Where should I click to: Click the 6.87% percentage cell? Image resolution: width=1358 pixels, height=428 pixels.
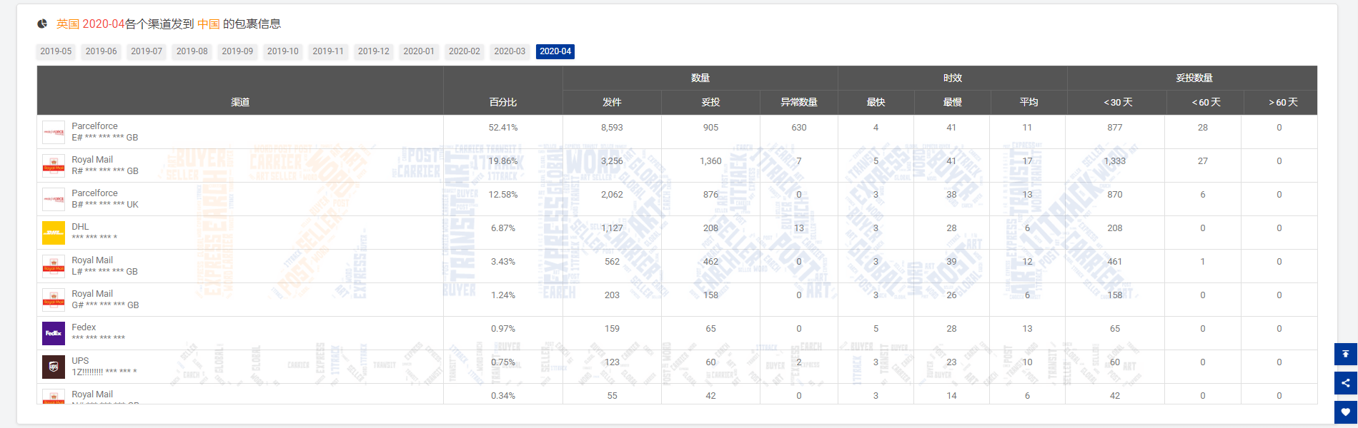[x=503, y=228]
